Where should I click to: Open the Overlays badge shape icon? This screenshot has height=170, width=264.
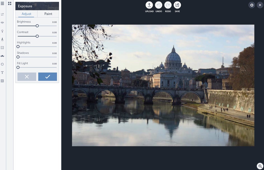2,64
